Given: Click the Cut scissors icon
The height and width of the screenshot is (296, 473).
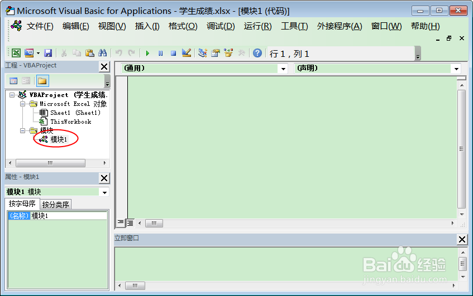Looking at the screenshot, I should [x=64, y=53].
